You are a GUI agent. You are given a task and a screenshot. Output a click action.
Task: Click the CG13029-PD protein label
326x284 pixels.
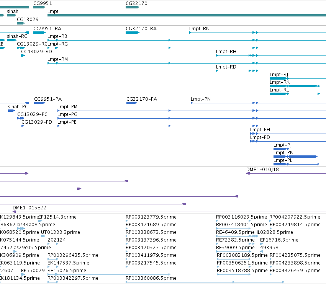click(37, 122)
